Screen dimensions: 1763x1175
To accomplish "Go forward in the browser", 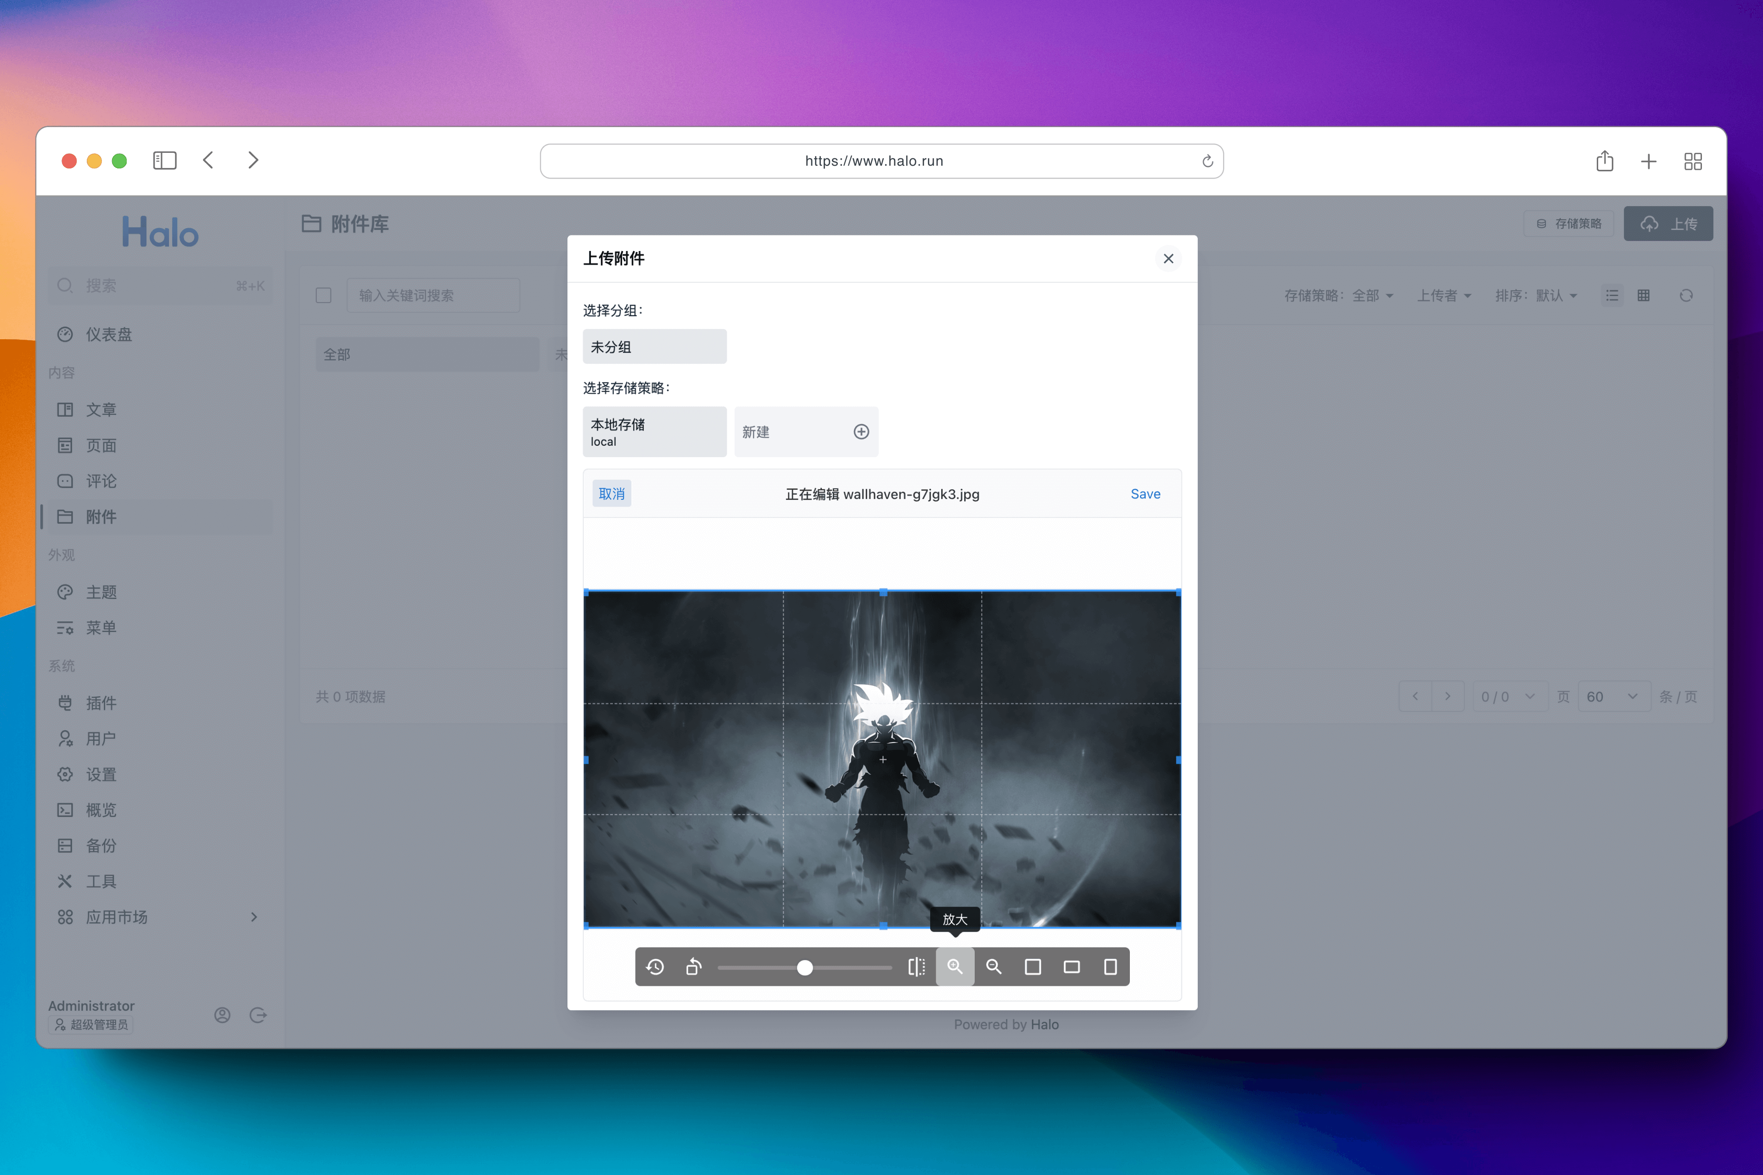I will point(253,160).
